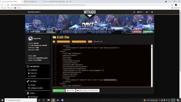
Task: Switch to the XML Validator Tool tab
Action: [x=57, y=2]
